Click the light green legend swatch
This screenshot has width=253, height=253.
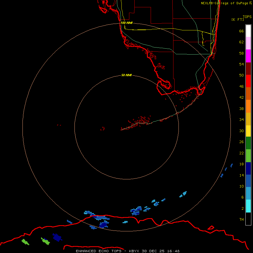248,156
